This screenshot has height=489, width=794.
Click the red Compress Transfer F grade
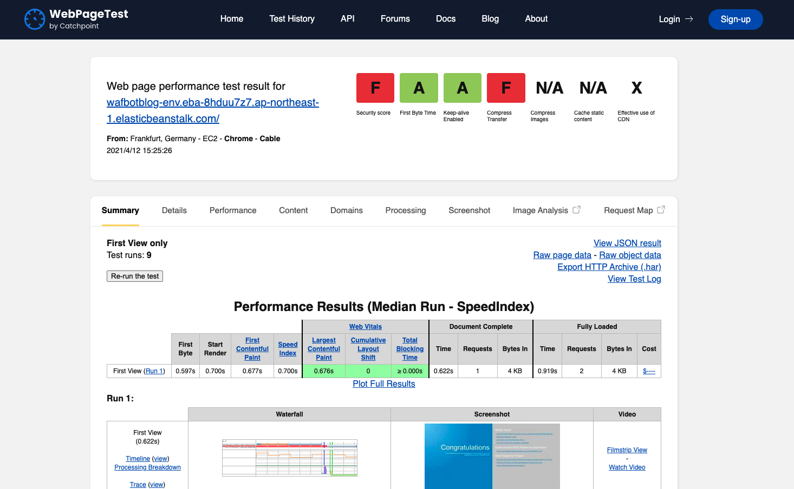506,88
